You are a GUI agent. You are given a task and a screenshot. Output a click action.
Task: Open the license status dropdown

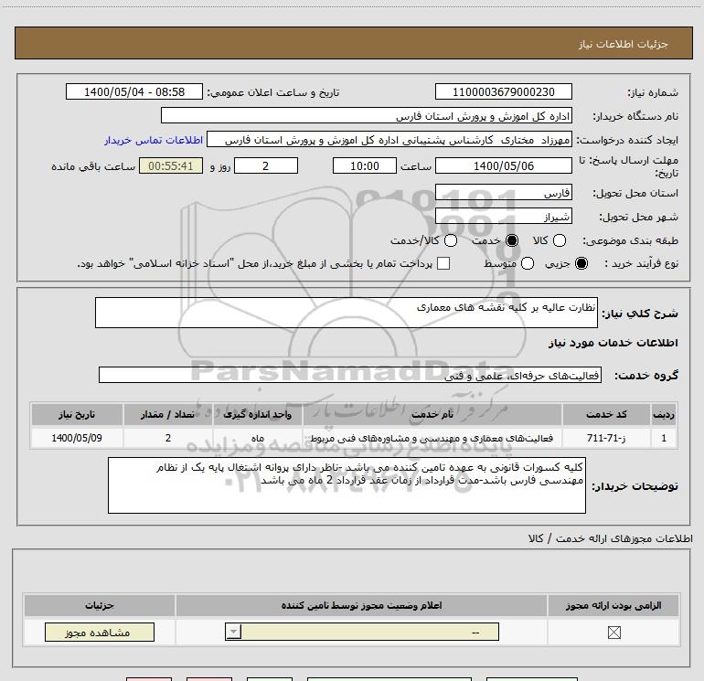[362, 632]
